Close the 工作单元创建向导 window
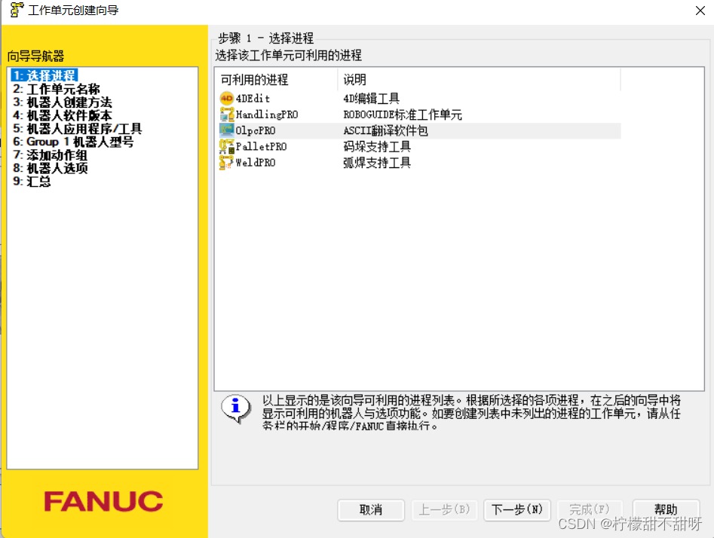714x538 pixels. click(x=700, y=10)
